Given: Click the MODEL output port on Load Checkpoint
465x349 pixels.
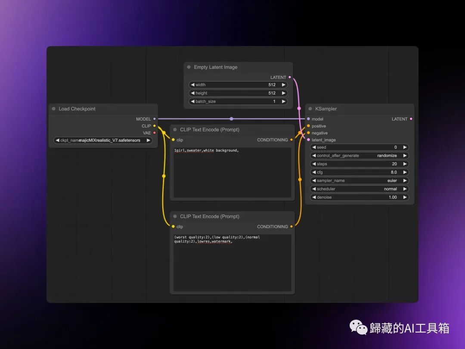Looking at the screenshot, I should point(154,119).
